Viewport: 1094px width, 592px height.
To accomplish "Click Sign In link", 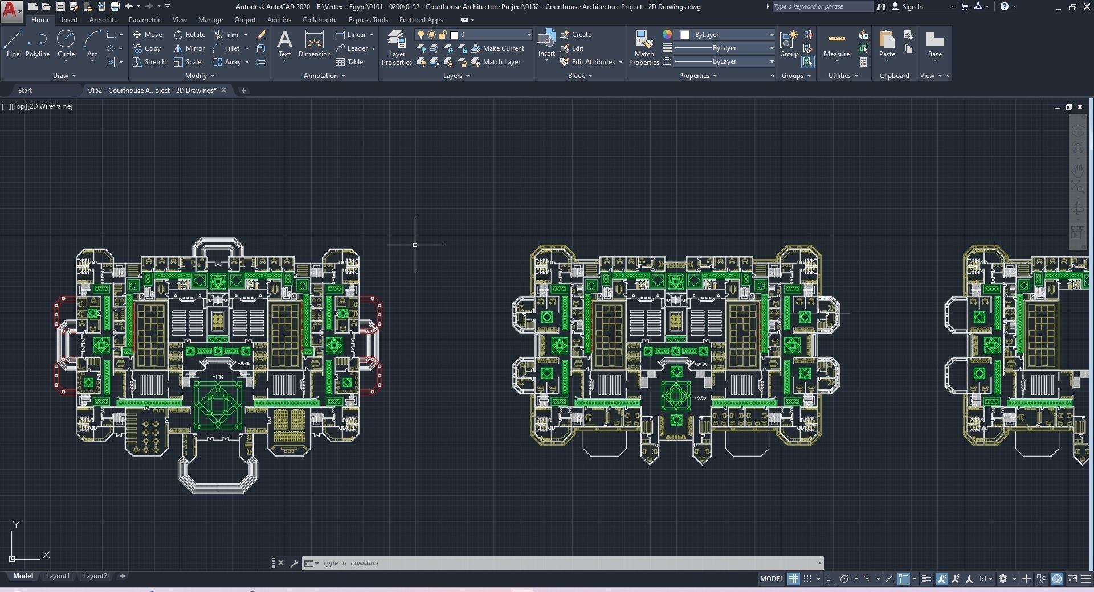I will [x=912, y=7].
